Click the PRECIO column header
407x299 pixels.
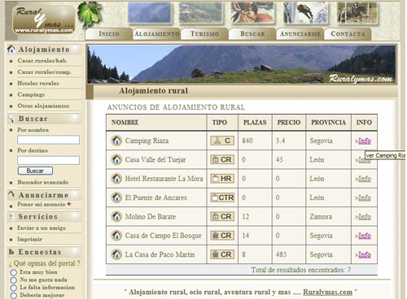coord(289,123)
